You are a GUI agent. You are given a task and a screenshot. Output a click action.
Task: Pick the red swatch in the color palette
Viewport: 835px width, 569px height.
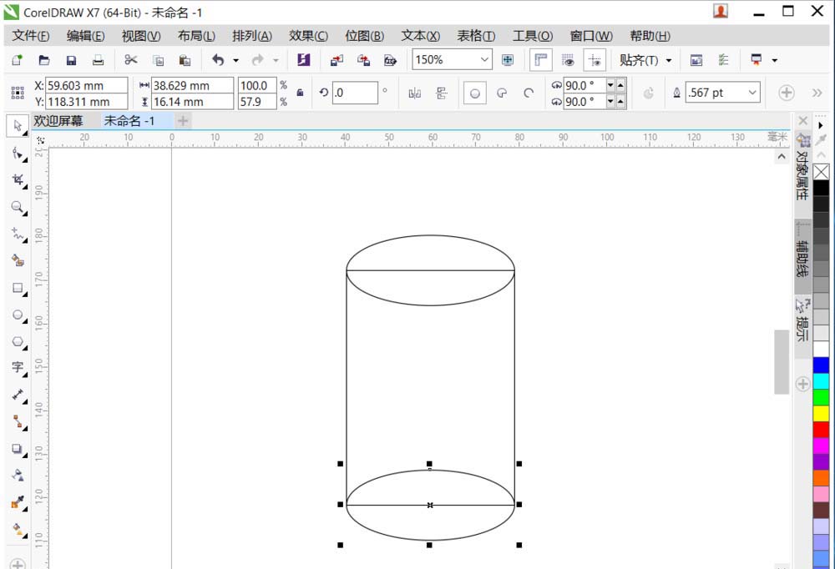[822, 429]
